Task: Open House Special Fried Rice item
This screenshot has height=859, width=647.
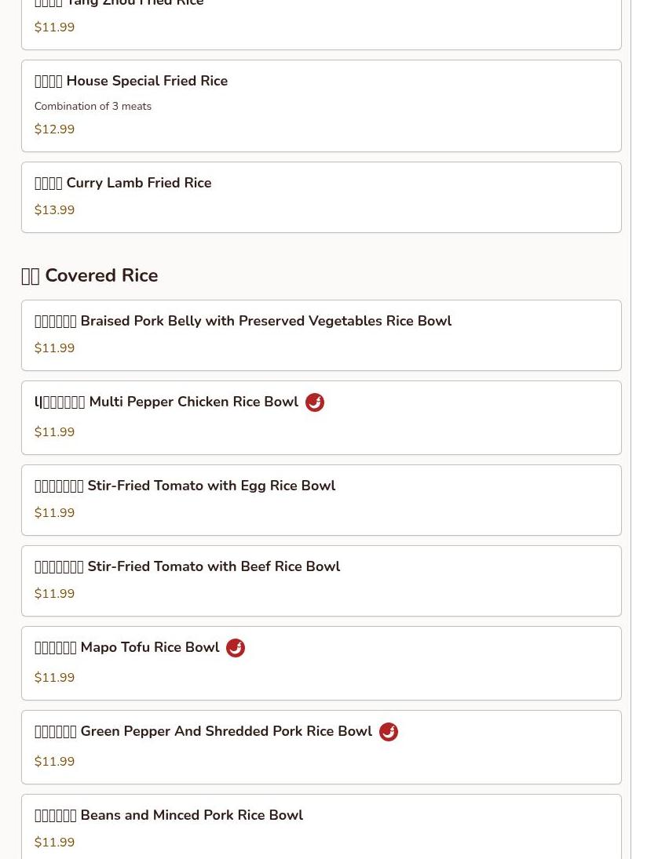Action: tap(147, 82)
